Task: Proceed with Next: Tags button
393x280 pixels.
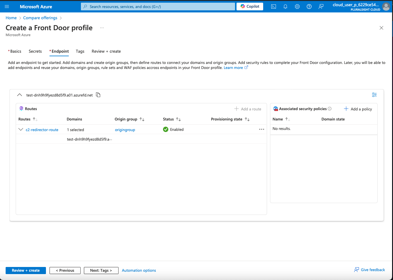Action: [101, 271]
